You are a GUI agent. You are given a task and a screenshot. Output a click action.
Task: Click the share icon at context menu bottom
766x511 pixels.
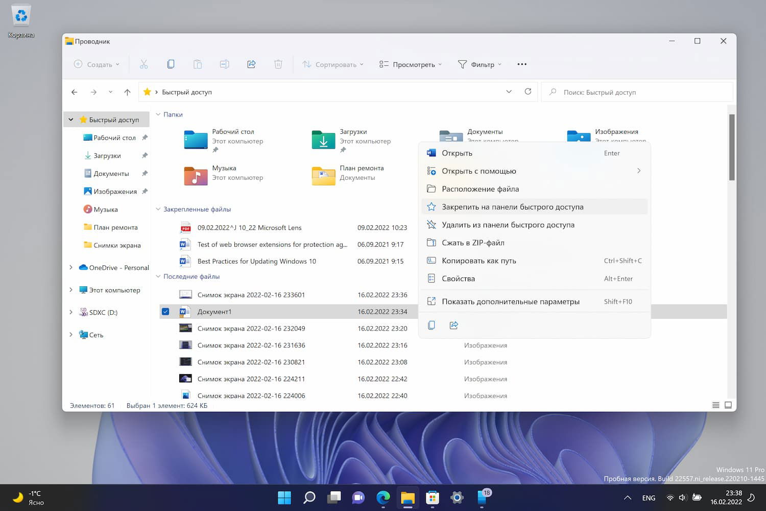453,326
